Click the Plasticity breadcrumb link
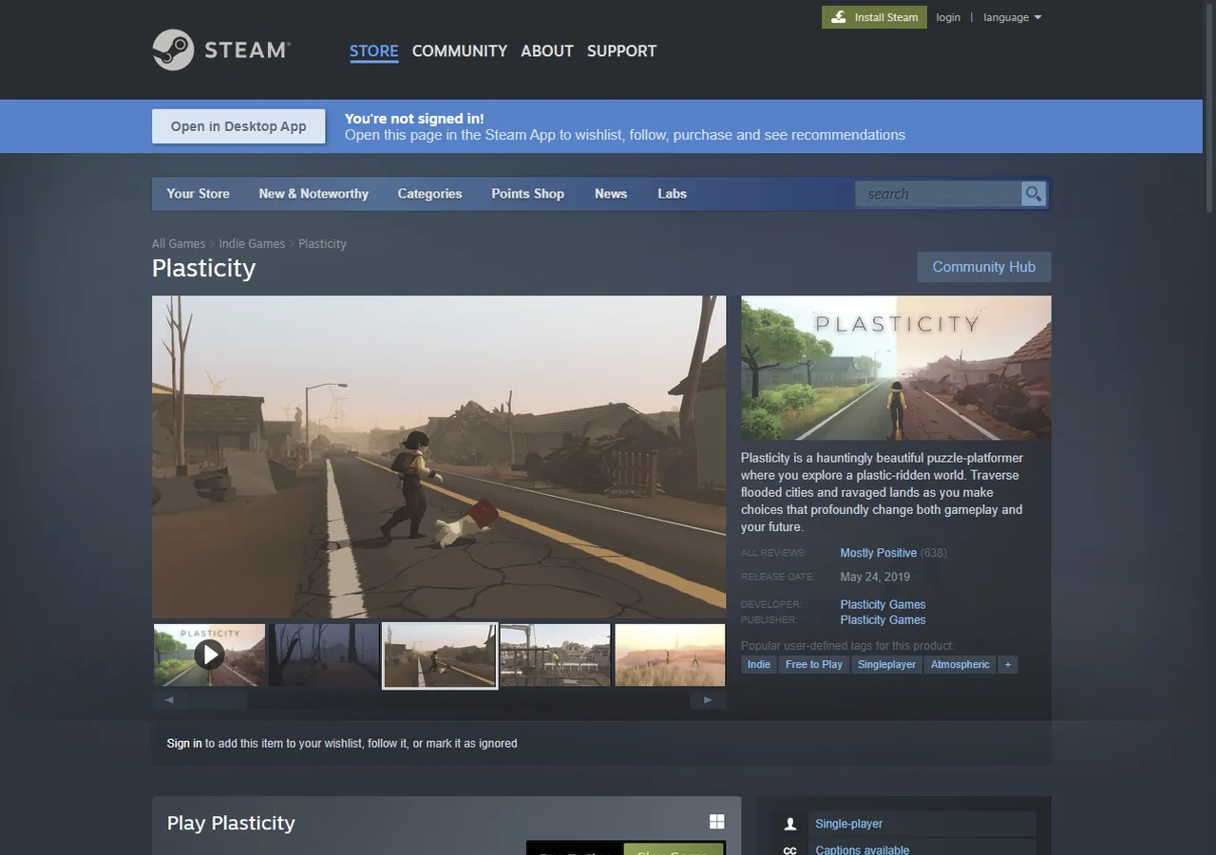The image size is (1216, 855). [322, 244]
